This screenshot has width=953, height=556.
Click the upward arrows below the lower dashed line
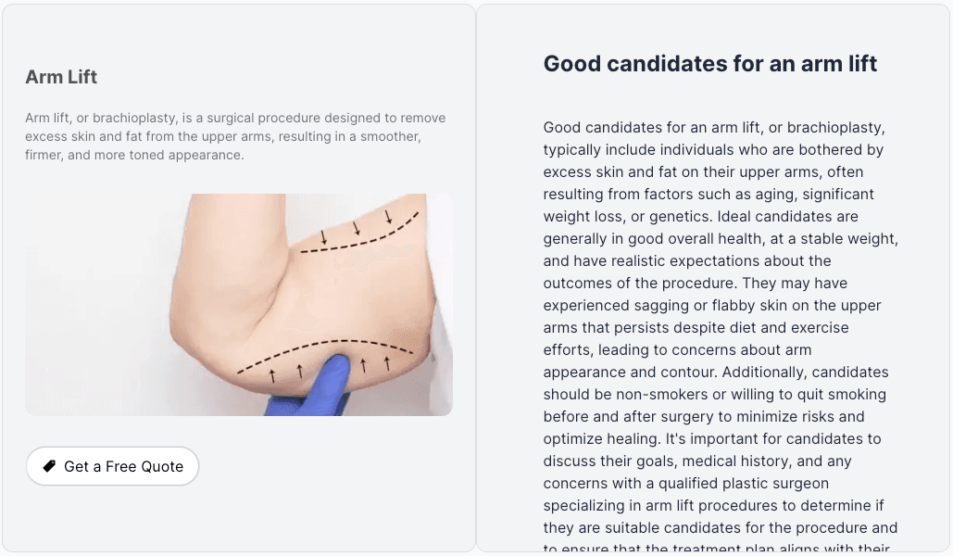point(329,369)
